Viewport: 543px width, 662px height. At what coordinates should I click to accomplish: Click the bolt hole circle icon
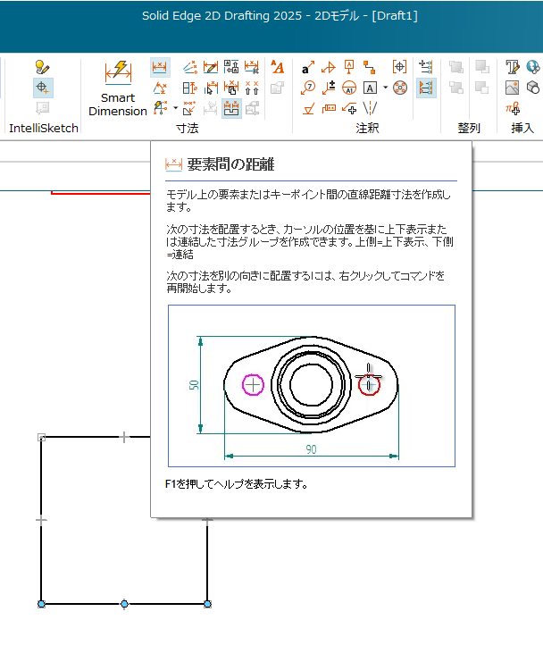click(400, 88)
